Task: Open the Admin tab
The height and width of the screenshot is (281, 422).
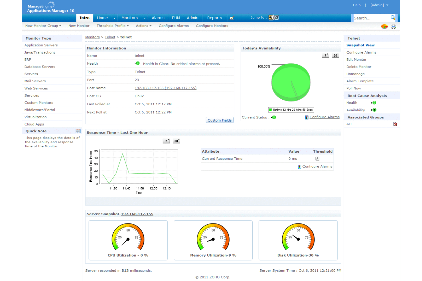Action: point(192,18)
